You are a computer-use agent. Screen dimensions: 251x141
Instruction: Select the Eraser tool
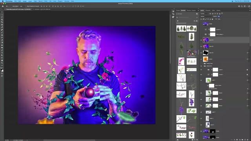coord(2,40)
